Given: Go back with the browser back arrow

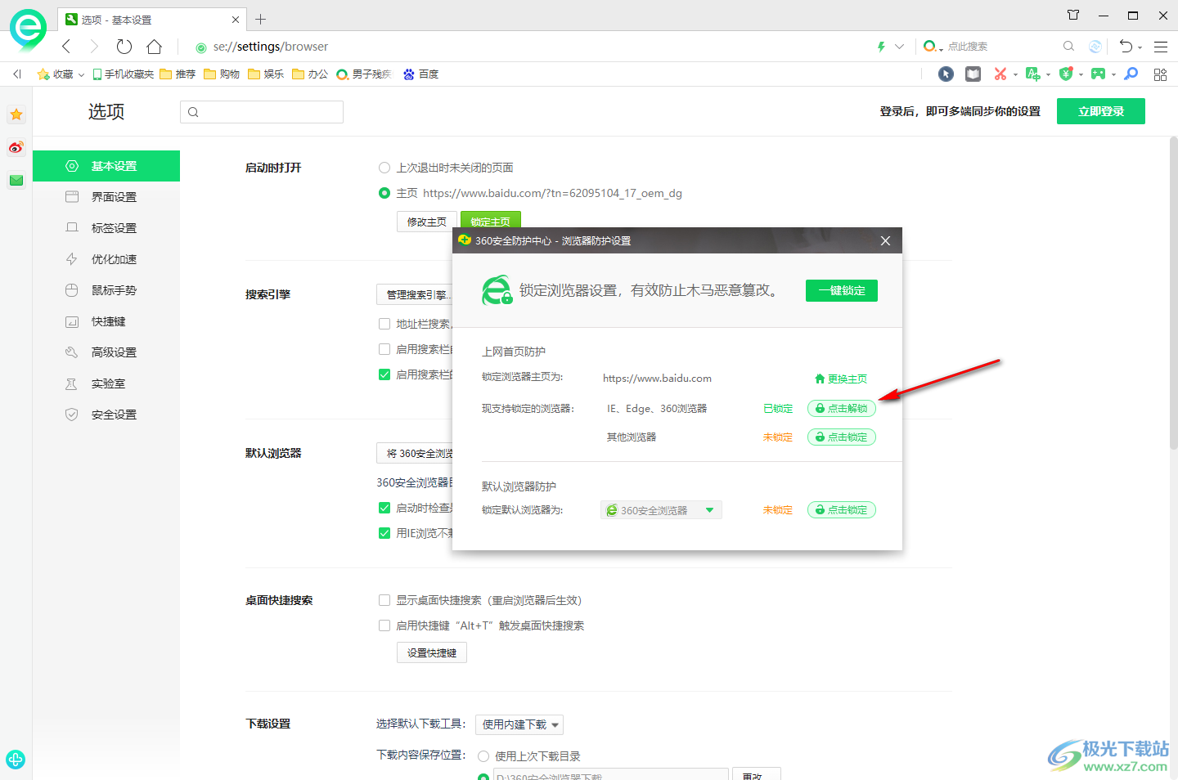Looking at the screenshot, I should click(67, 47).
